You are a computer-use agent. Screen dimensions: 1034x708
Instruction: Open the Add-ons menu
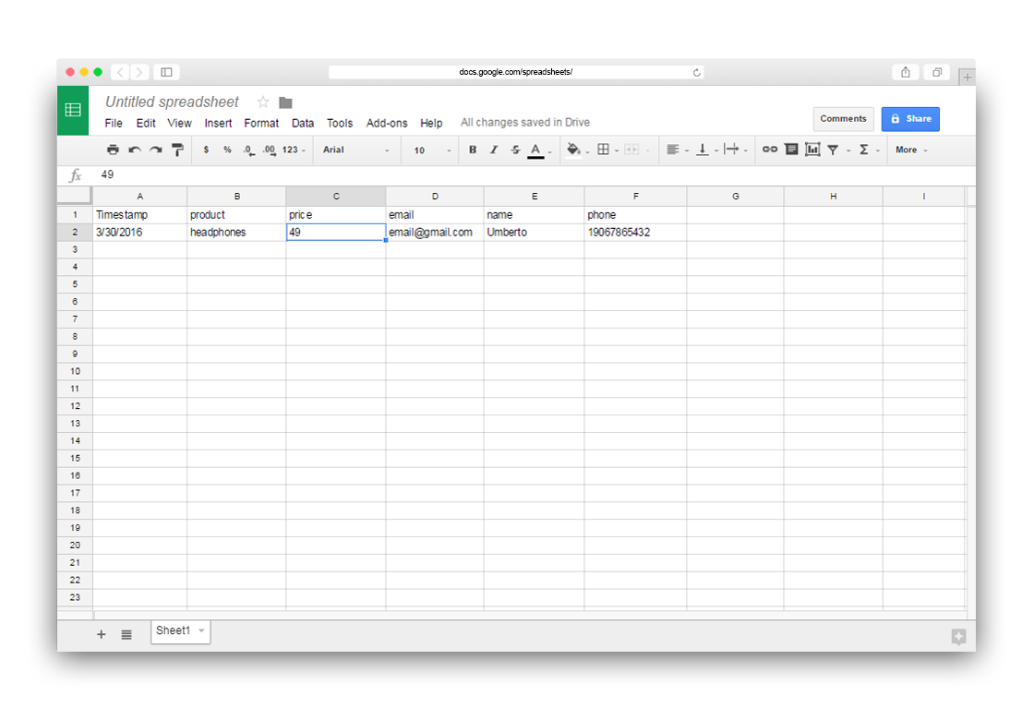[387, 124]
